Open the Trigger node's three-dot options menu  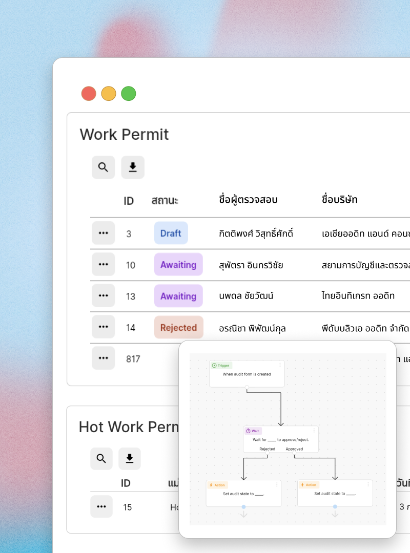(x=280, y=365)
